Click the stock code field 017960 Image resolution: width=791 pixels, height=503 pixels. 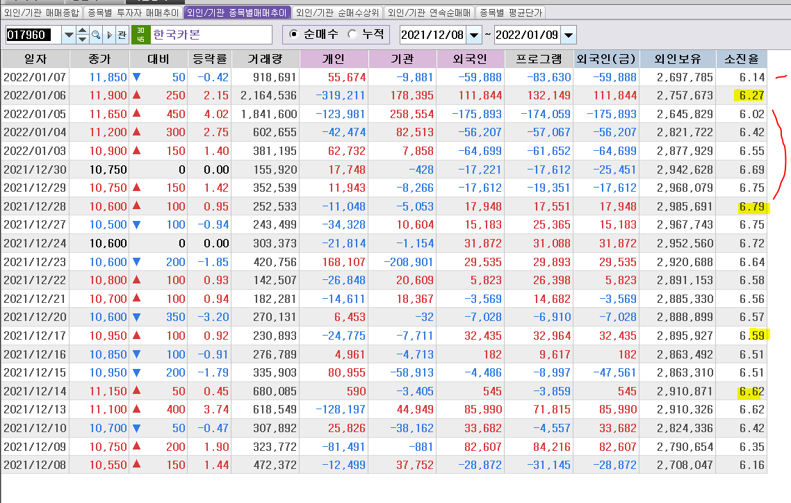coord(33,35)
